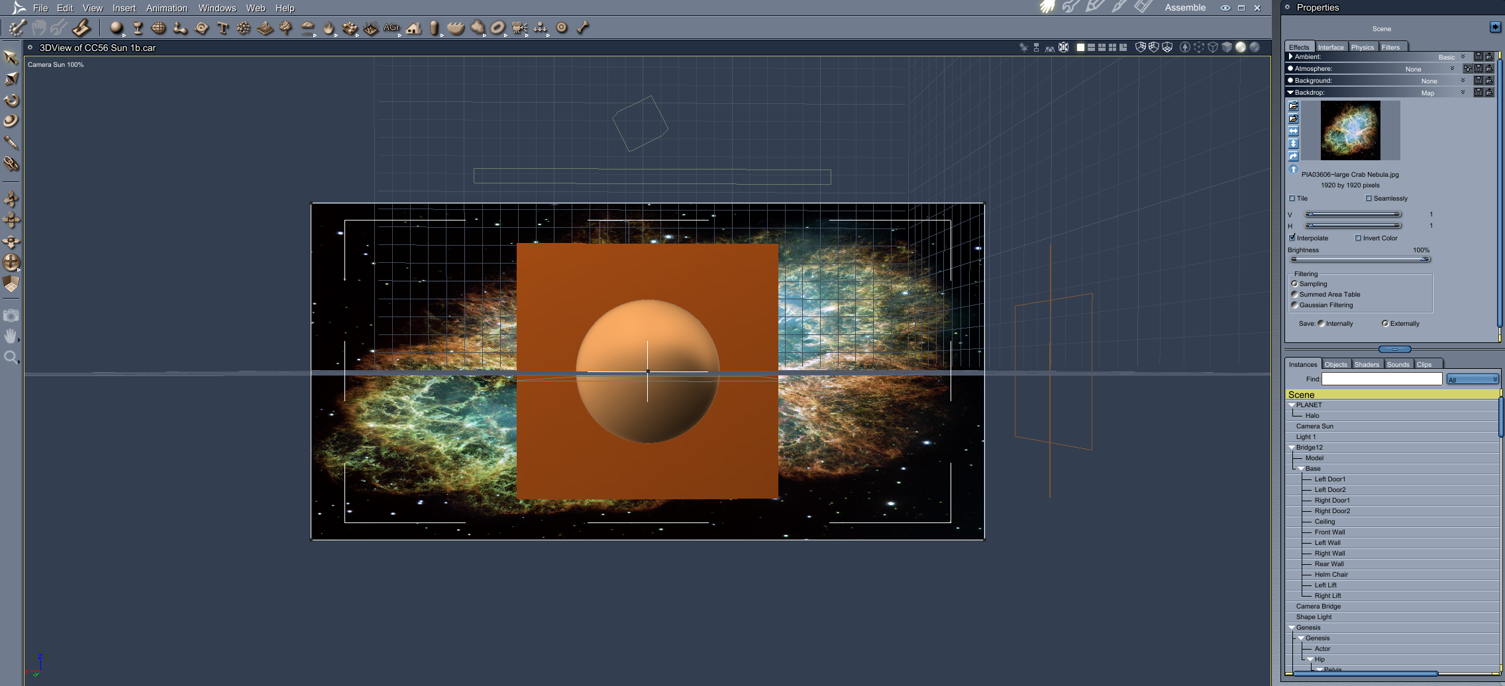Insert a sphere primitive from the toolbar
Screen dimensions: 1505x686
117,28
